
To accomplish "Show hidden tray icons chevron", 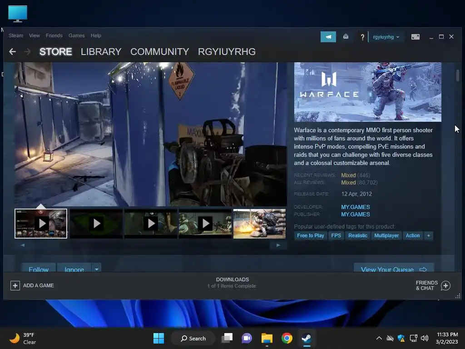I will [x=379, y=338].
